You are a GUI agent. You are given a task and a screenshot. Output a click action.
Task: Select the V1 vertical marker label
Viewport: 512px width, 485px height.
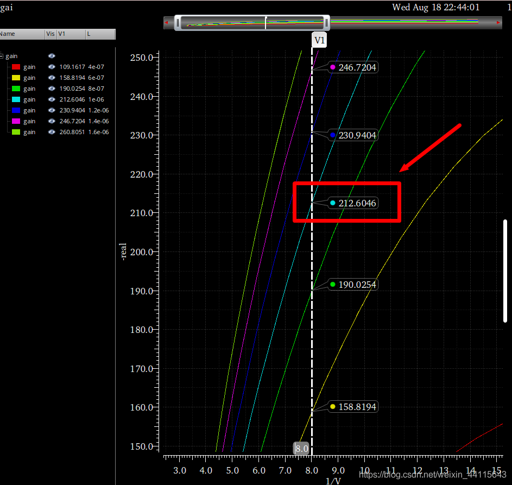tap(319, 41)
